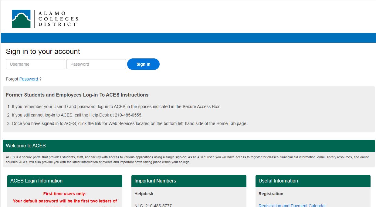Click the Alamo Colleges District name text
This screenshot has height=207, width=376.
56,18
